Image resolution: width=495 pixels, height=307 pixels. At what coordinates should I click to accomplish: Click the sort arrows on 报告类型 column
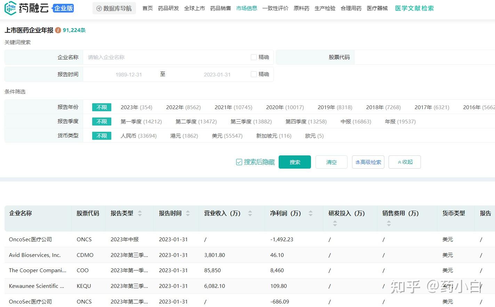pyautogui.click(x=140, y=213)
